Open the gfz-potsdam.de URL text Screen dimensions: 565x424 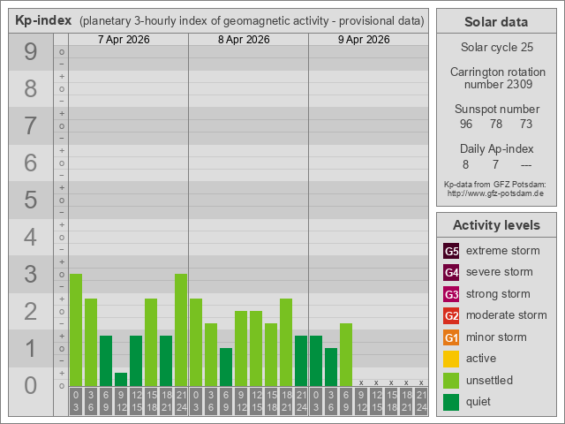click(495, 193)
